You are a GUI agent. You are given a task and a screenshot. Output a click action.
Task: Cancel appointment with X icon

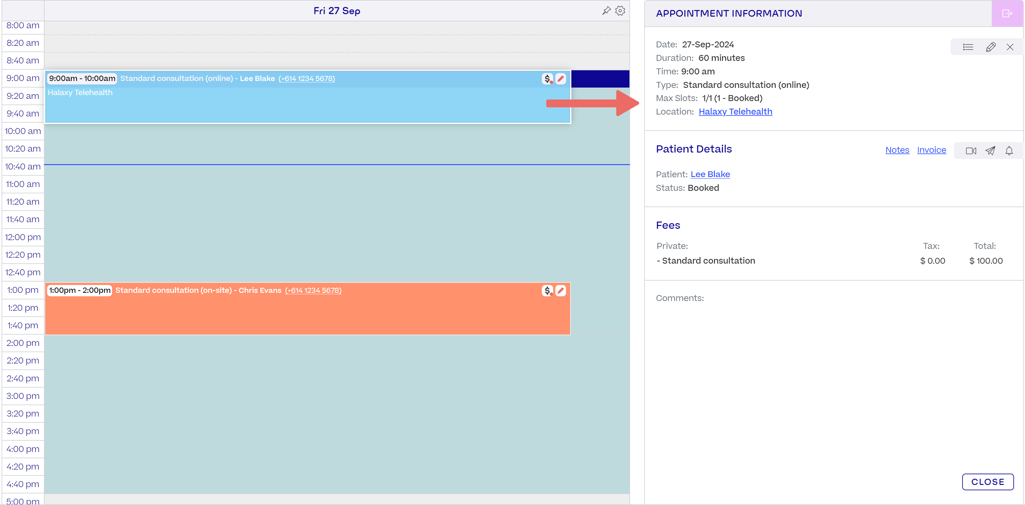(x=1010, y=47)
